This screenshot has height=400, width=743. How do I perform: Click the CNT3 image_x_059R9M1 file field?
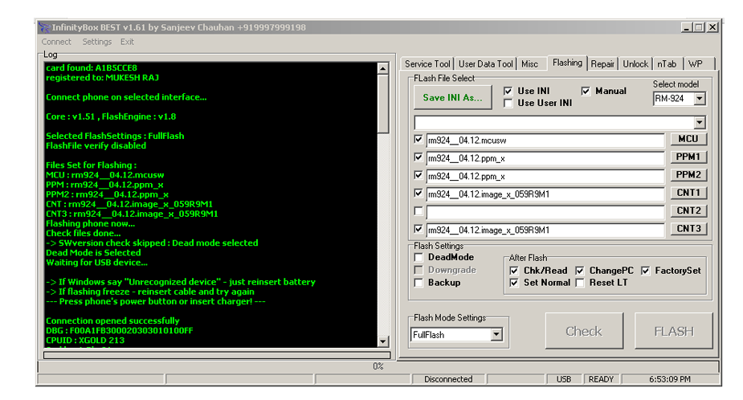[545, 230]
